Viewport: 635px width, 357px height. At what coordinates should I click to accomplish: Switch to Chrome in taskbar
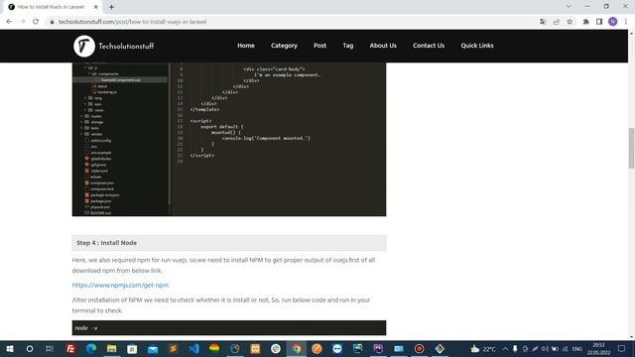(296, 348)
